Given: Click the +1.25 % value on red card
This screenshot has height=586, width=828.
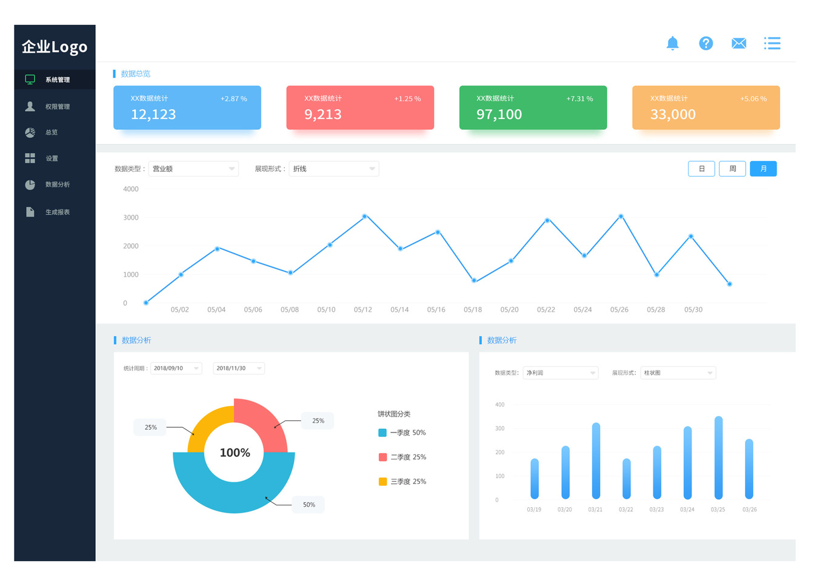Looking at the screenshot, I should pos(407,98).
